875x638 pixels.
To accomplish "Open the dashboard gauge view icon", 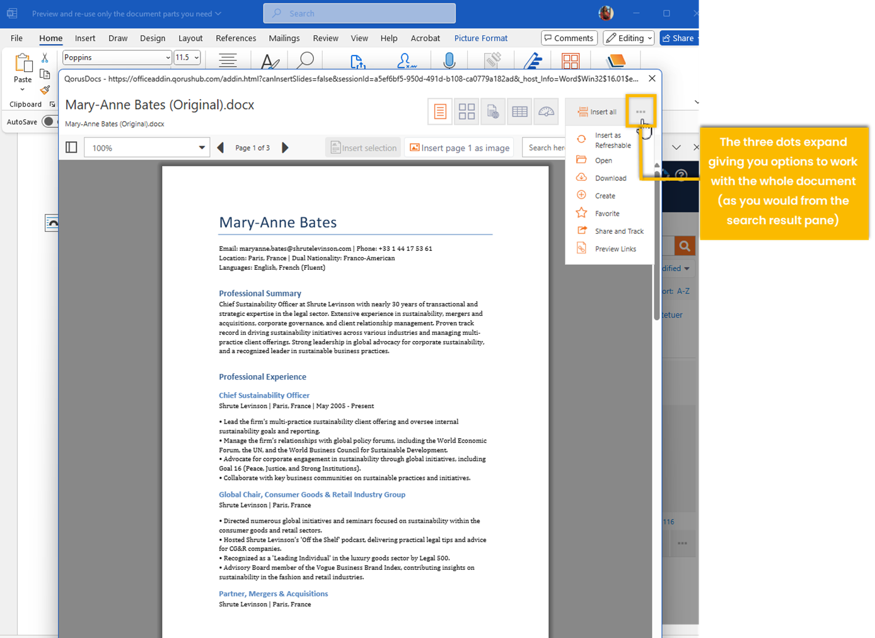I will (546, 112).
